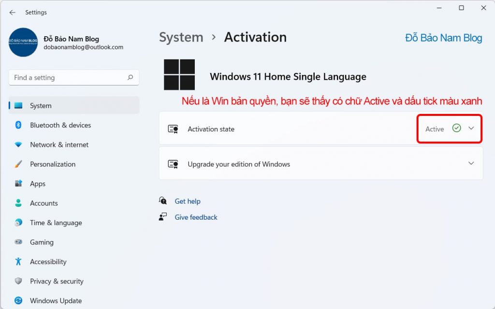This screenshot has height=309, width=495.
Task: Select System in the sidebar
Action: [41, 106]
